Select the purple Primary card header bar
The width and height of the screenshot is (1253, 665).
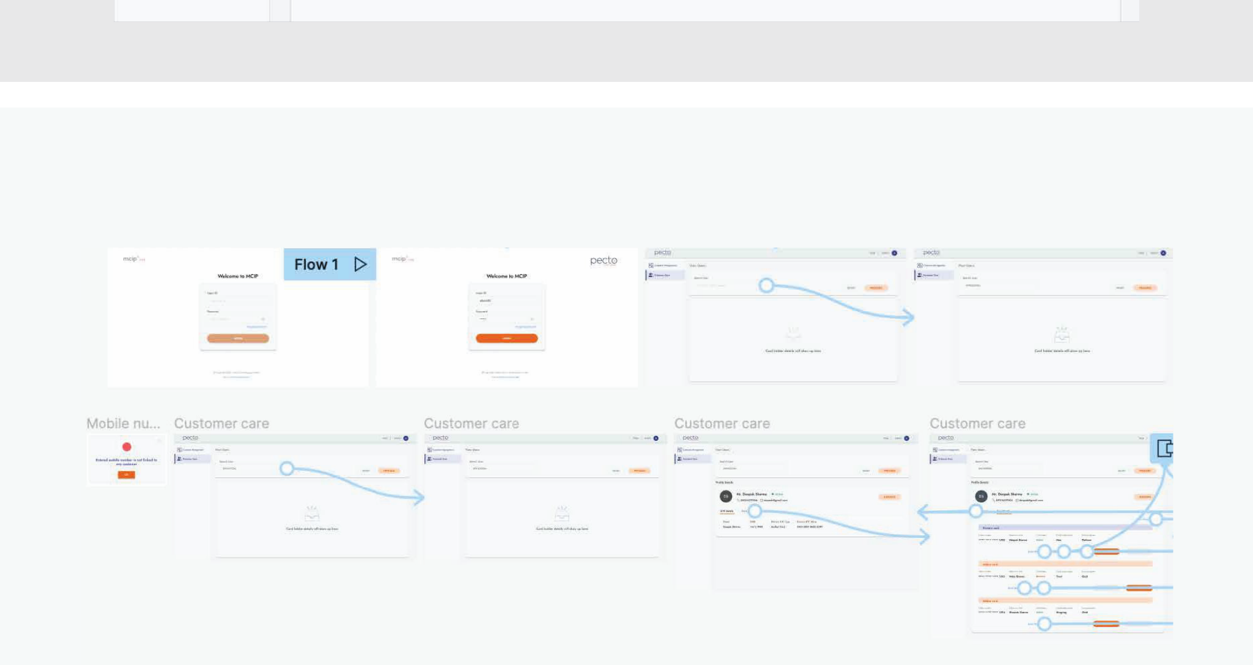pyautogui.click(x=1065, y=527)
